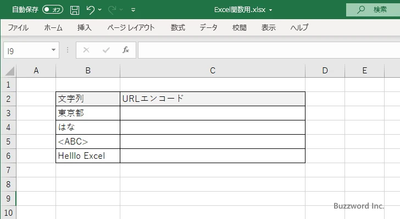
Task: Open the Name Box dropdown arrow
Action: click(x=53, y=50)
